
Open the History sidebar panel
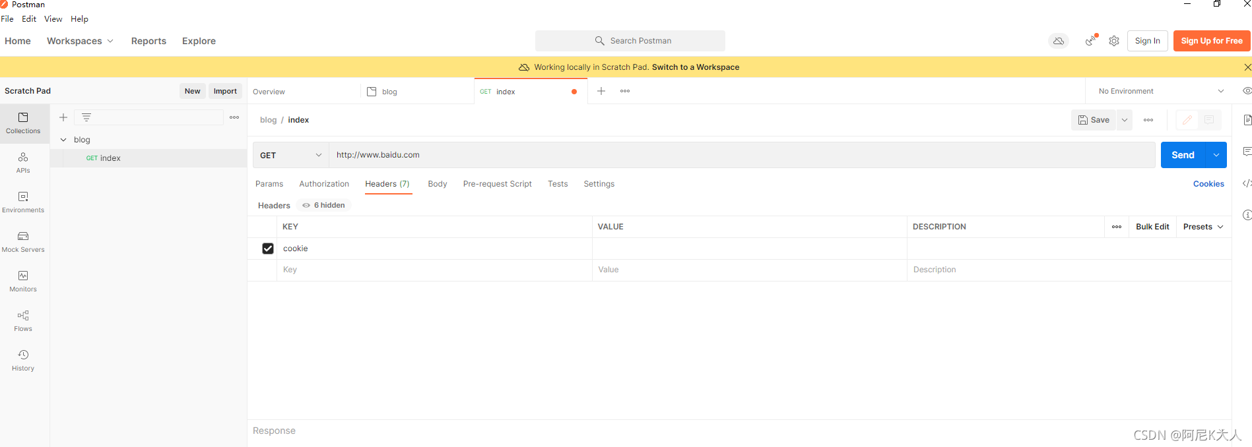23,361
